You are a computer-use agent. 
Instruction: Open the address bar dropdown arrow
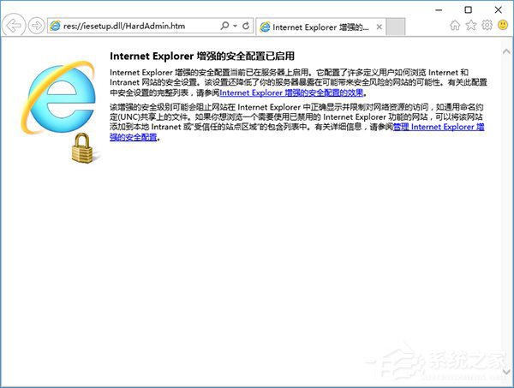235,26
